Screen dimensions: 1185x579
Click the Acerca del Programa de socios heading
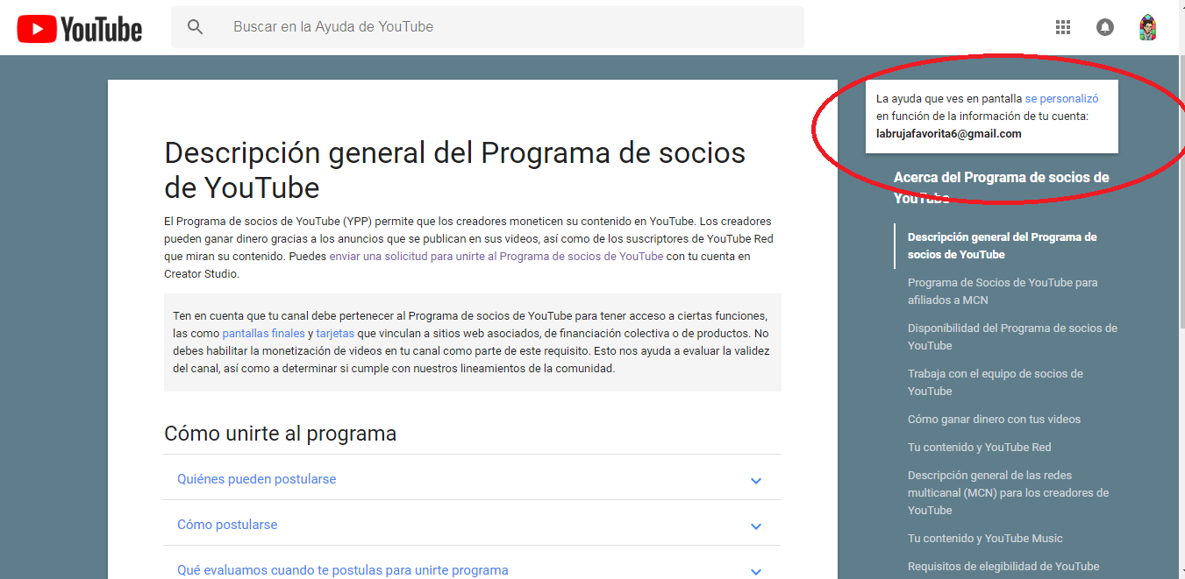1001,187
